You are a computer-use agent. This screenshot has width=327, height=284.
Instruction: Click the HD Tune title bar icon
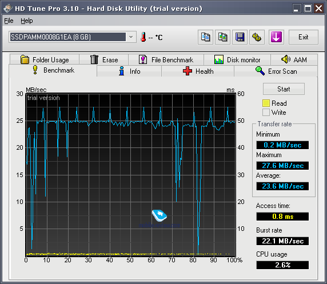8,9
